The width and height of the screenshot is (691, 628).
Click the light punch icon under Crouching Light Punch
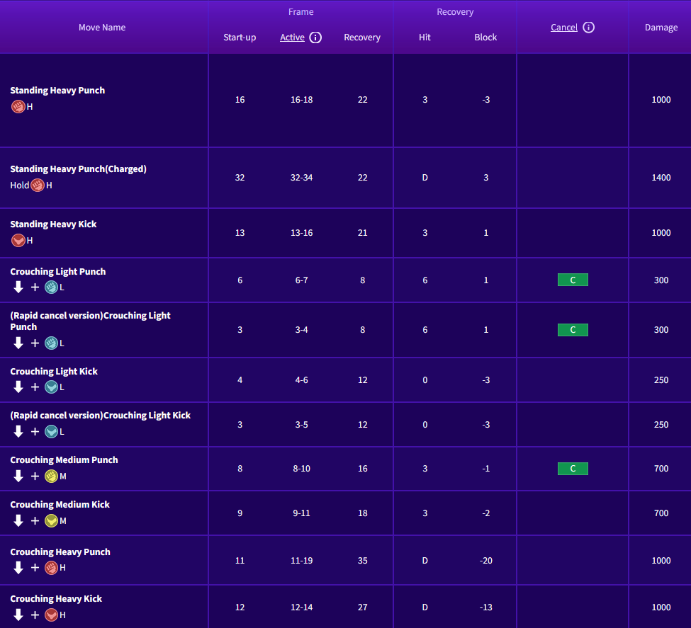[x=52, y=287]
